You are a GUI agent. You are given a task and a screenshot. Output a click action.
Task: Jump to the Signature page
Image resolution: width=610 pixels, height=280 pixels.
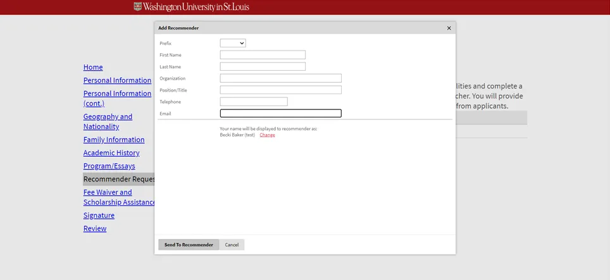99,216
